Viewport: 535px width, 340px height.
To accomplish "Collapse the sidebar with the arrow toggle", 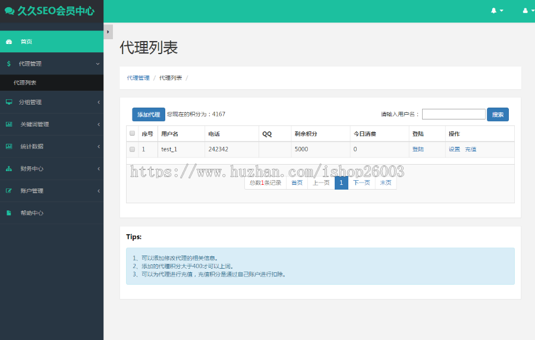I will [x=108, y=32].
